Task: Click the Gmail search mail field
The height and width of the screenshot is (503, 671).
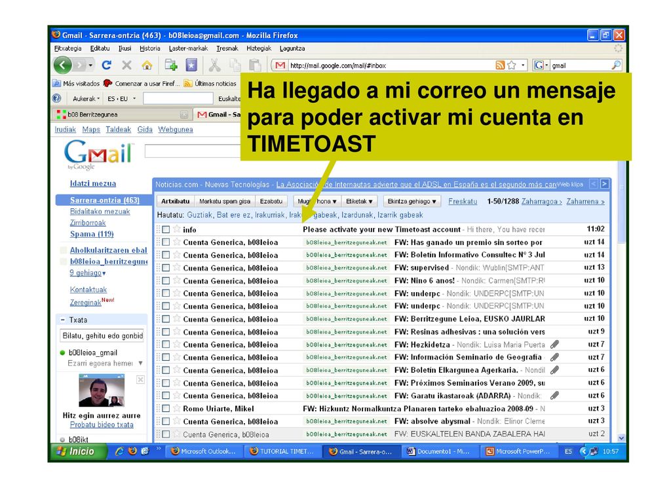Action: 193,151
